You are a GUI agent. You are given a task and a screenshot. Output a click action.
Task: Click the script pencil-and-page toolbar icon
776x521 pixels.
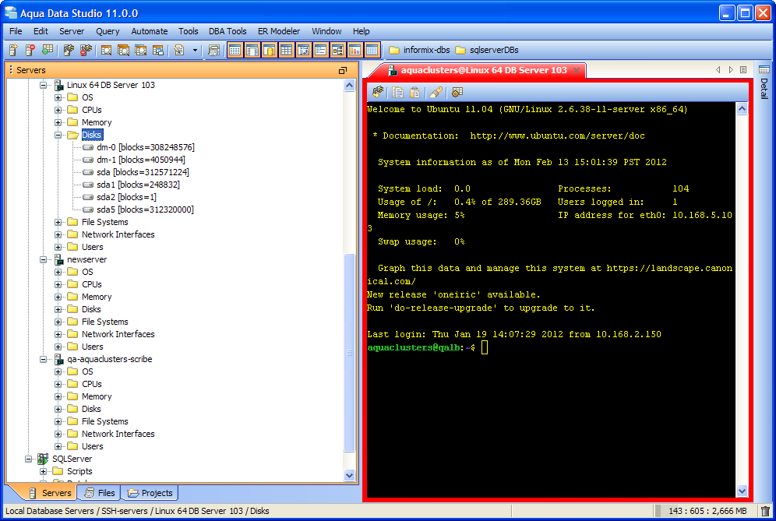click(x=179, y=50)
